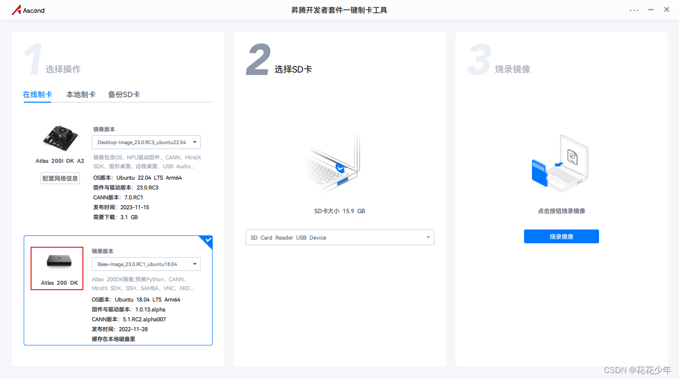Image resolution: width=679 pixels, height=379 pixels.
Task: Switch to 备份SD卡 tab
Action: pyautogui.click(x=124, y=94)
